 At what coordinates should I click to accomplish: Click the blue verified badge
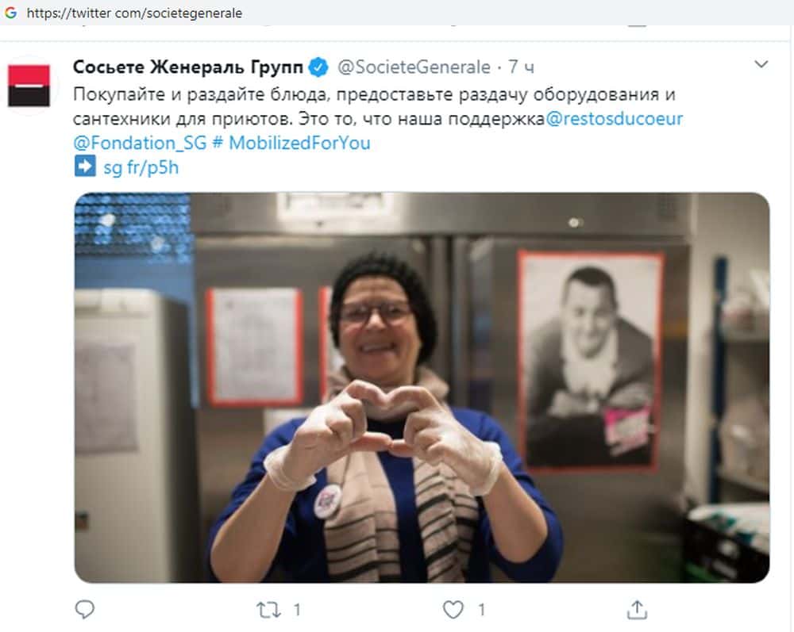(x=318, y=67)
